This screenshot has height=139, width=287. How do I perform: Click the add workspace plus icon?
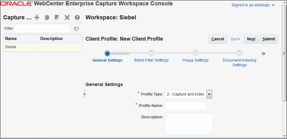pos(37,17)
